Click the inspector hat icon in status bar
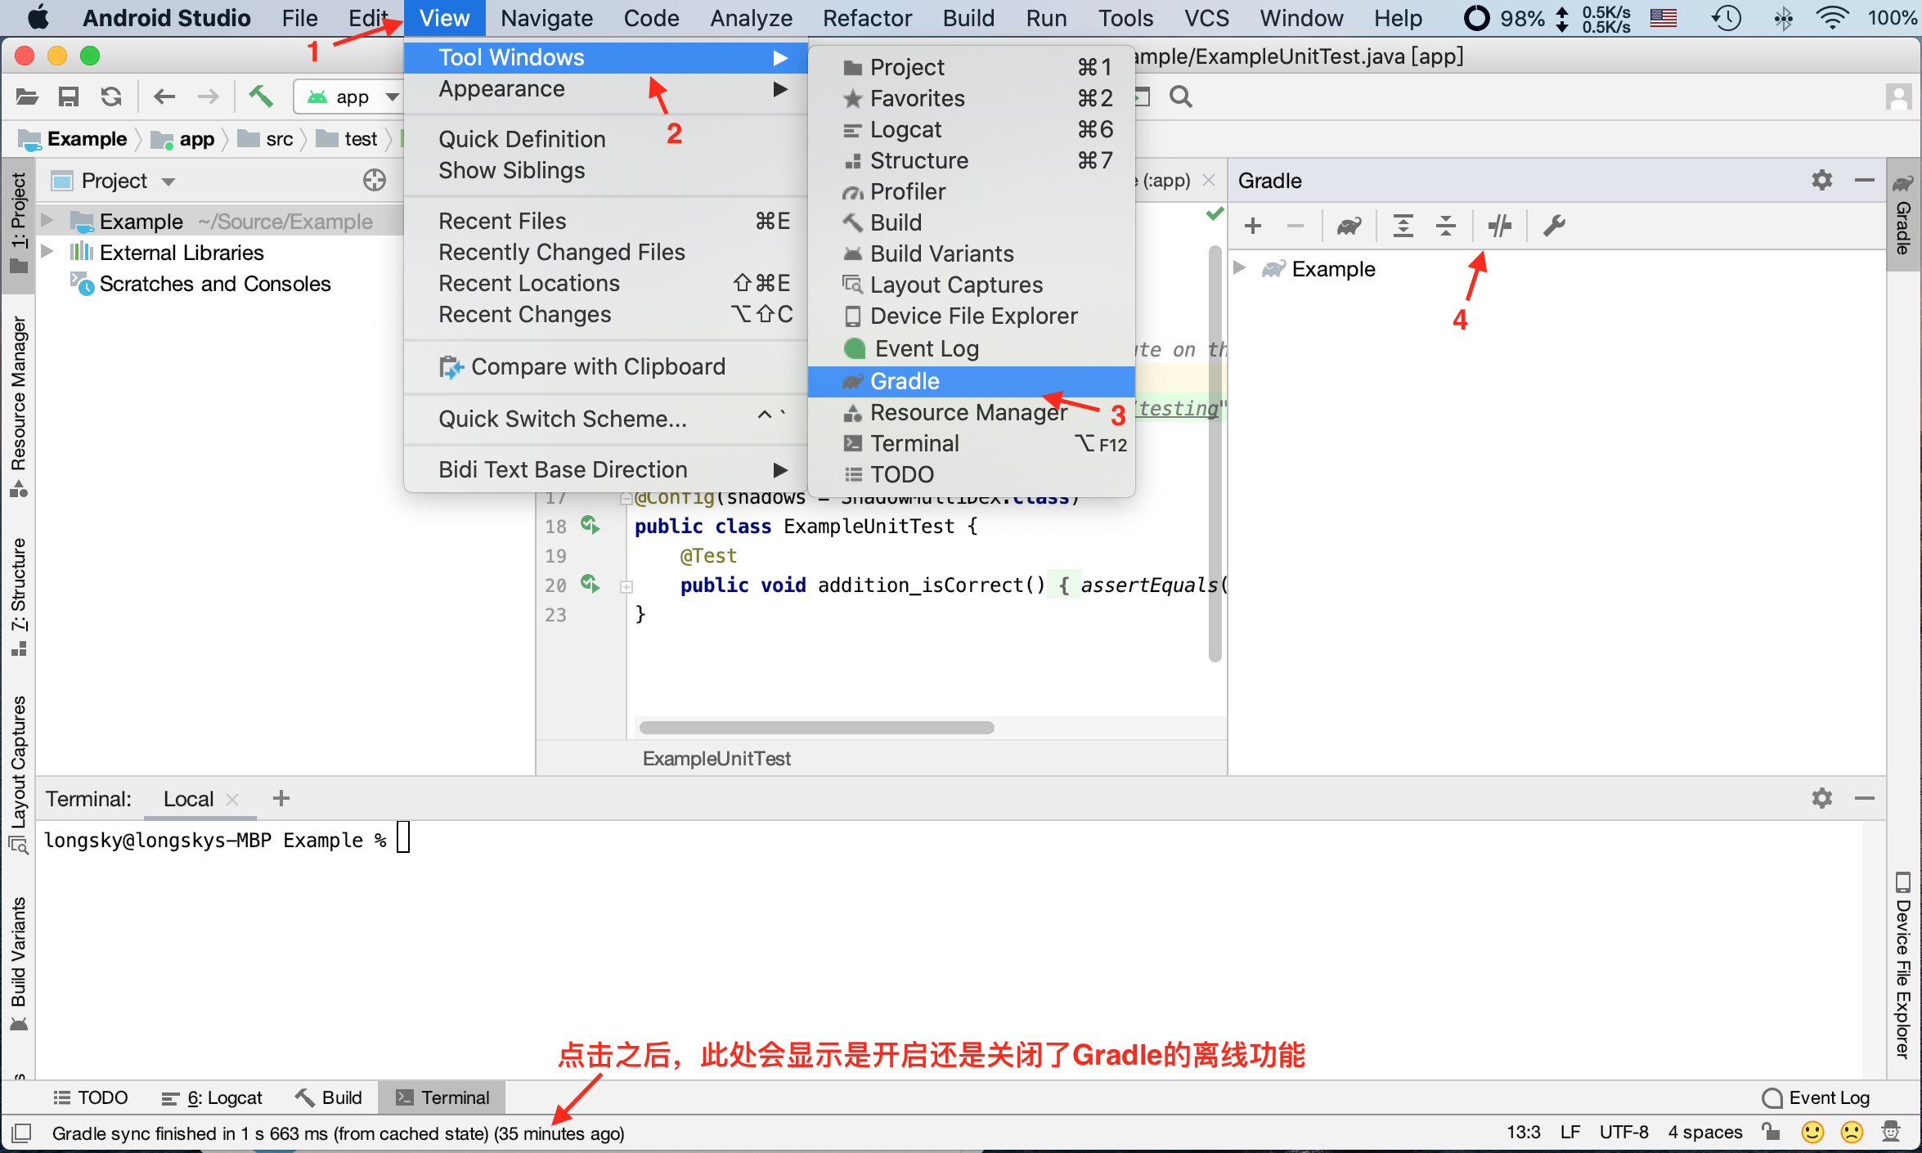The height and width of the screenshot is (1153, 1922). (1891, 1132)
